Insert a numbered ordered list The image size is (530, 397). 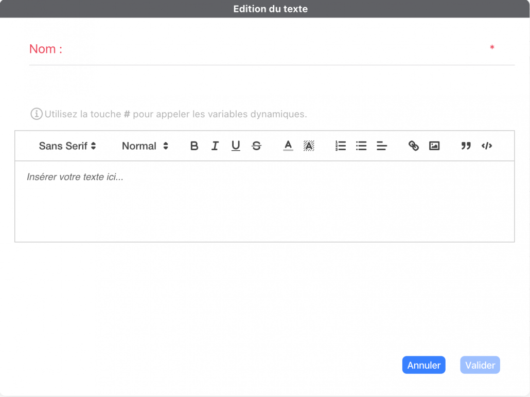point(341,146)
